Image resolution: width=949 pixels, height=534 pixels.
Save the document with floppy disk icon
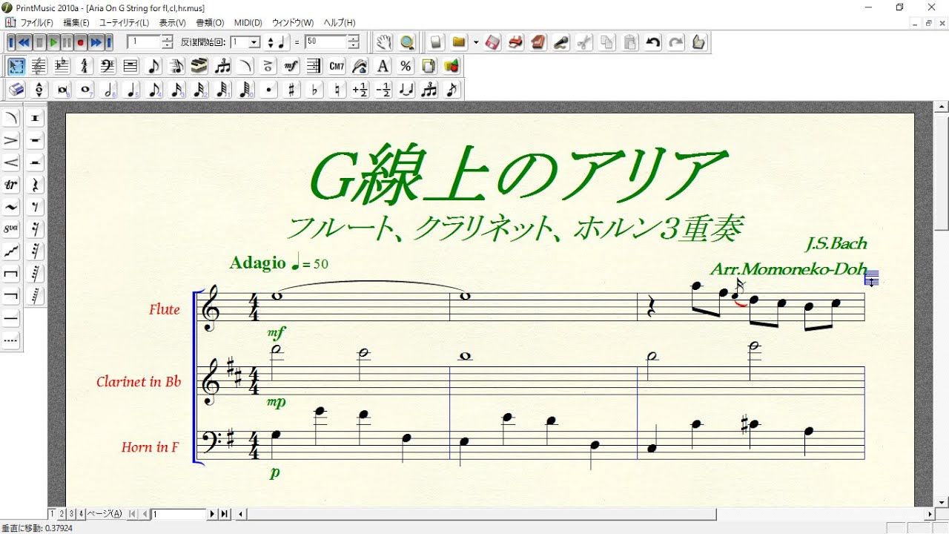tap(493, 42)
